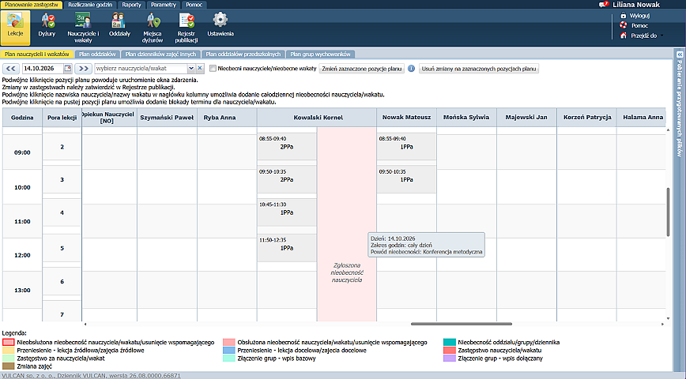The image size is (686, 379).
Task: Open the Rozliczanie godzin menu tab
Action: click(90, 5)
